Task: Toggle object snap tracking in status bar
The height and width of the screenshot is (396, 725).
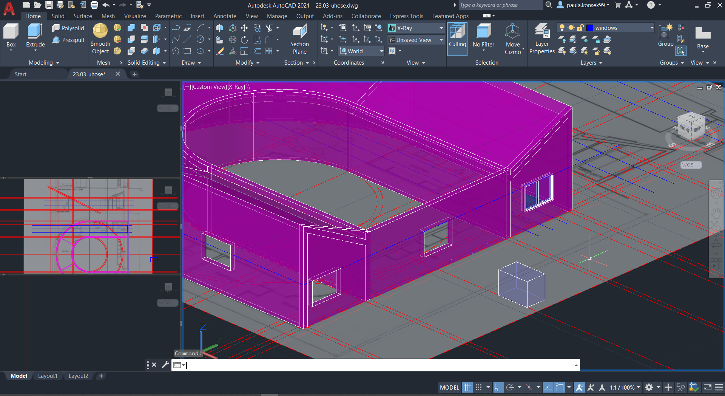Action: pyautogui.click(x=548, y=387)
